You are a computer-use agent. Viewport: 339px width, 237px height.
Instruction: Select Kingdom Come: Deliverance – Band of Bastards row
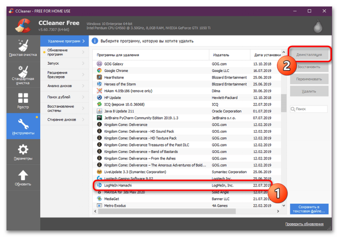coord(187,152)
